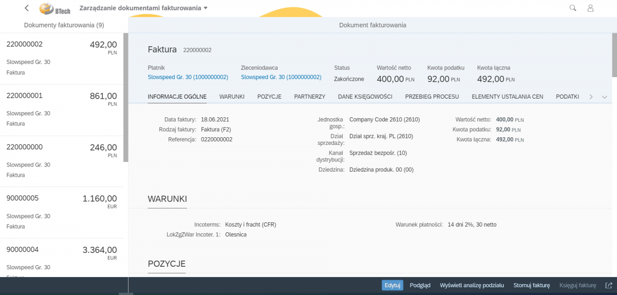Open search via magnifier icon
Viewport: 617px width, 295px height.
[x=573, y=8]
